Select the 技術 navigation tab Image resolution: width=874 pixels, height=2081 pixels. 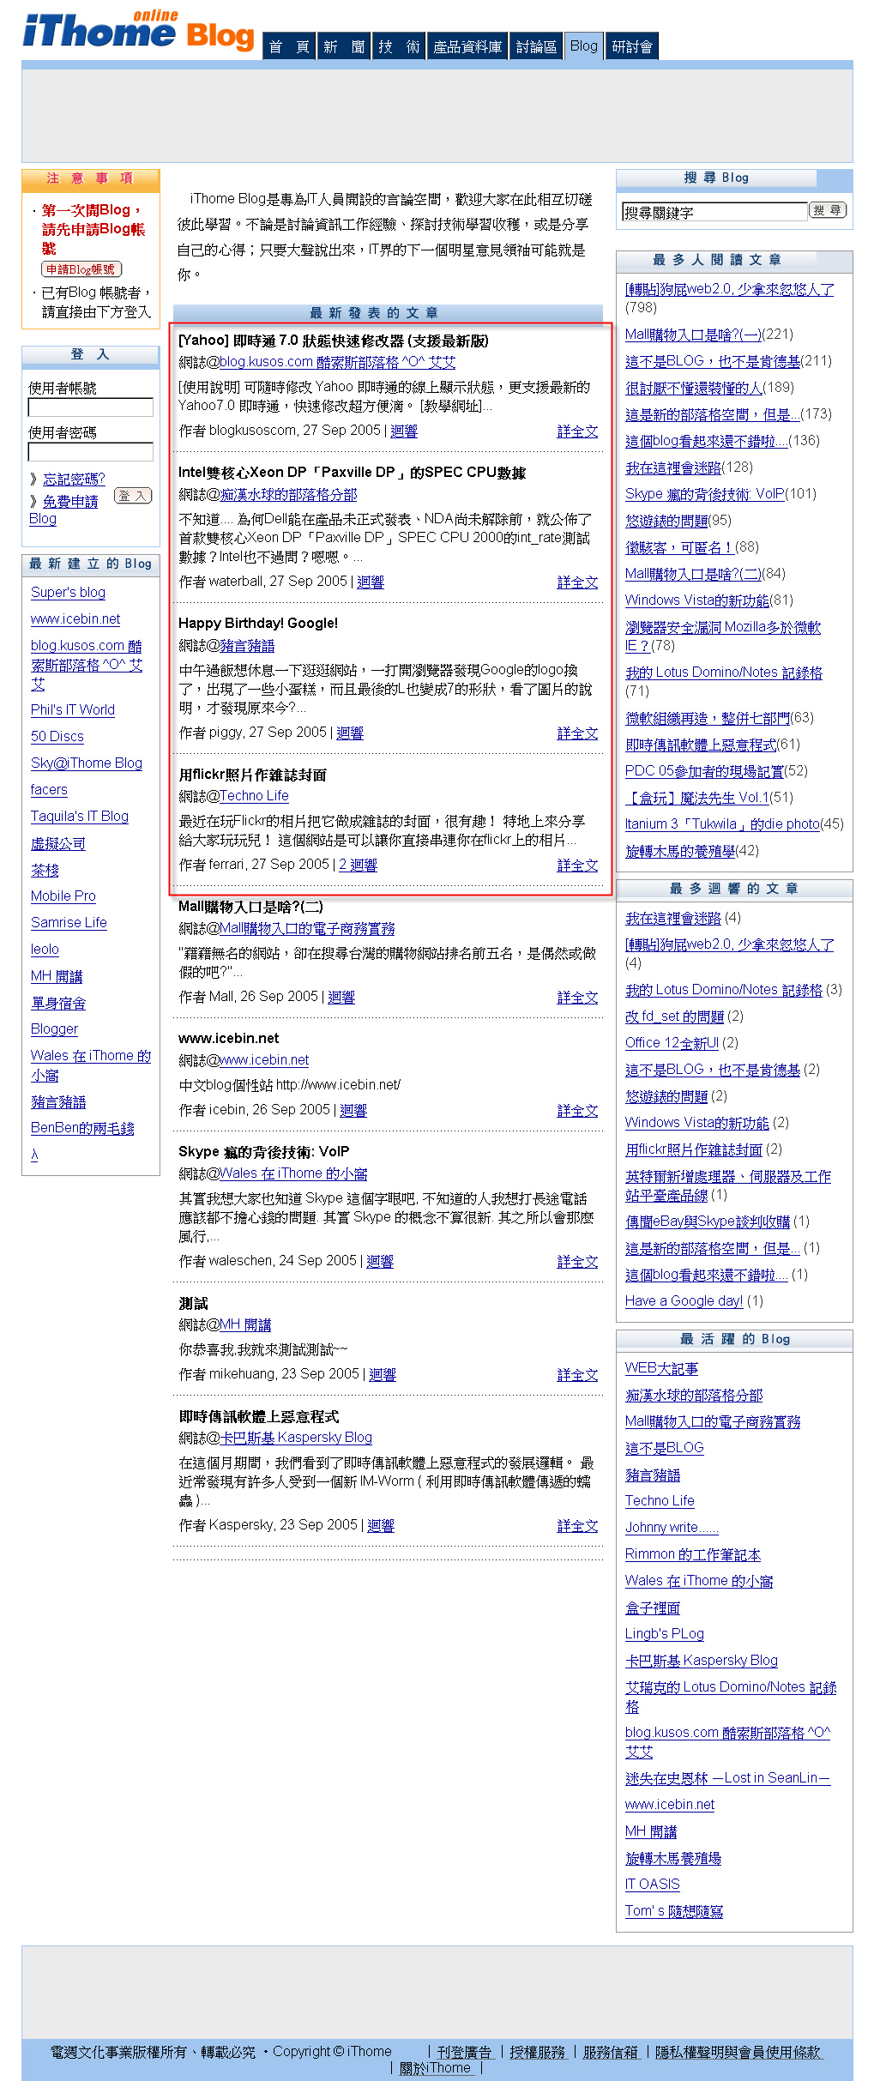(x=399, y=46)
